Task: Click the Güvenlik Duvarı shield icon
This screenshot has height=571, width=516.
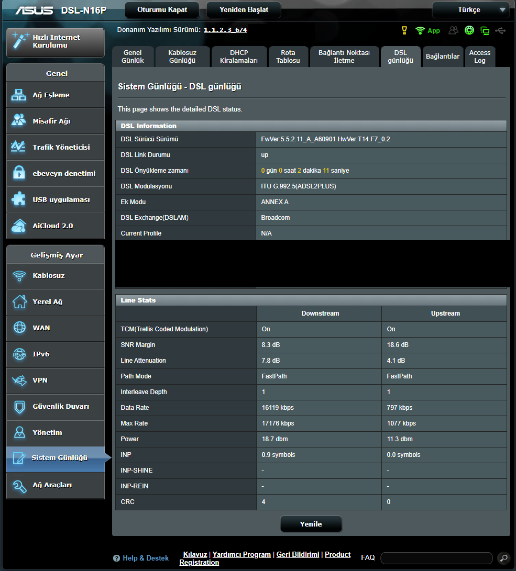Action: pos(20,407)
